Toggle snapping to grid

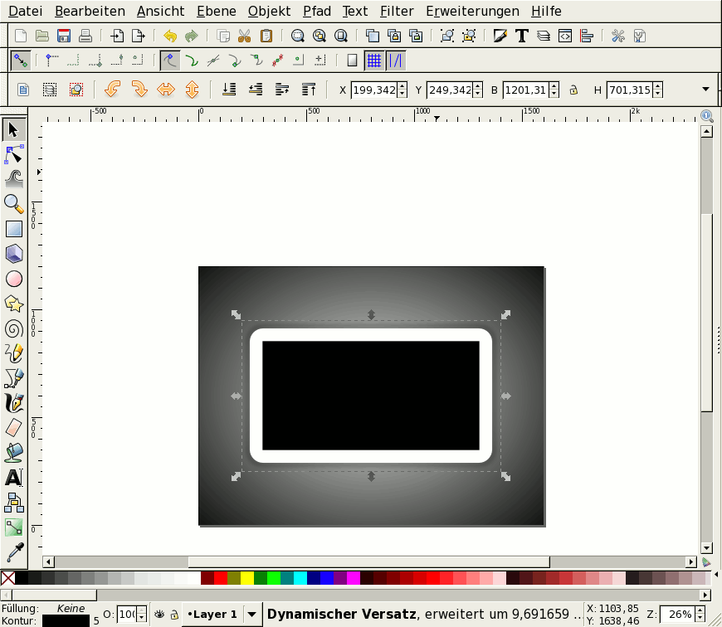click(374, 61)
